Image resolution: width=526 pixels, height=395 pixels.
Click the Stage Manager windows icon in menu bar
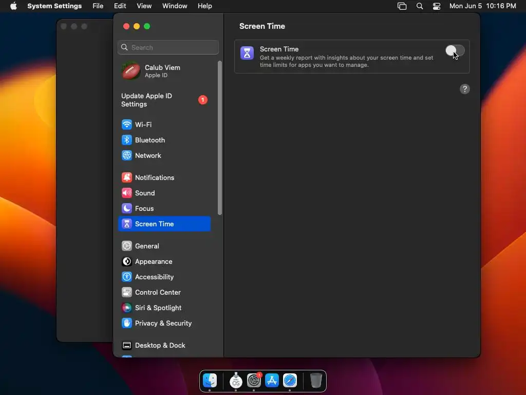click(x=402, y=6)
